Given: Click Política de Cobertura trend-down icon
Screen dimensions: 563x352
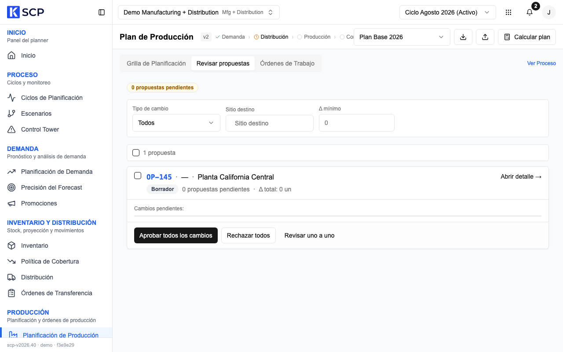Looking at the screenshot, I should 11,261.
